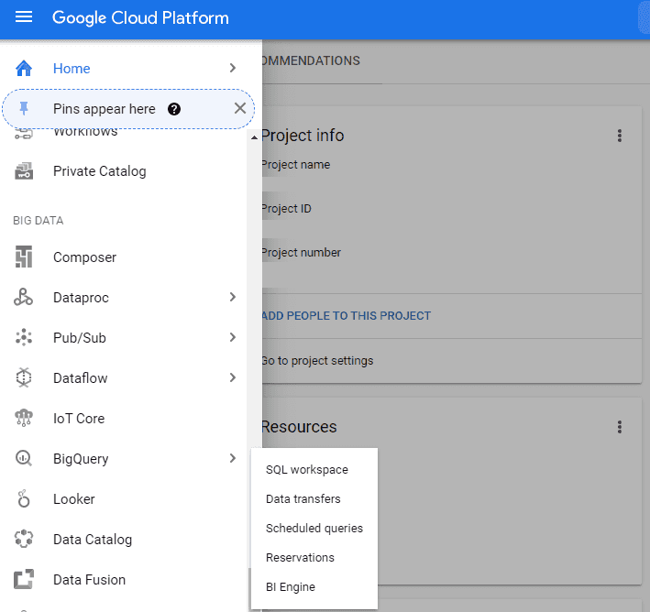Go to Home in navigation menu
Image resolution: width=650 pixels, height=612 pixels.
(72, 69)
